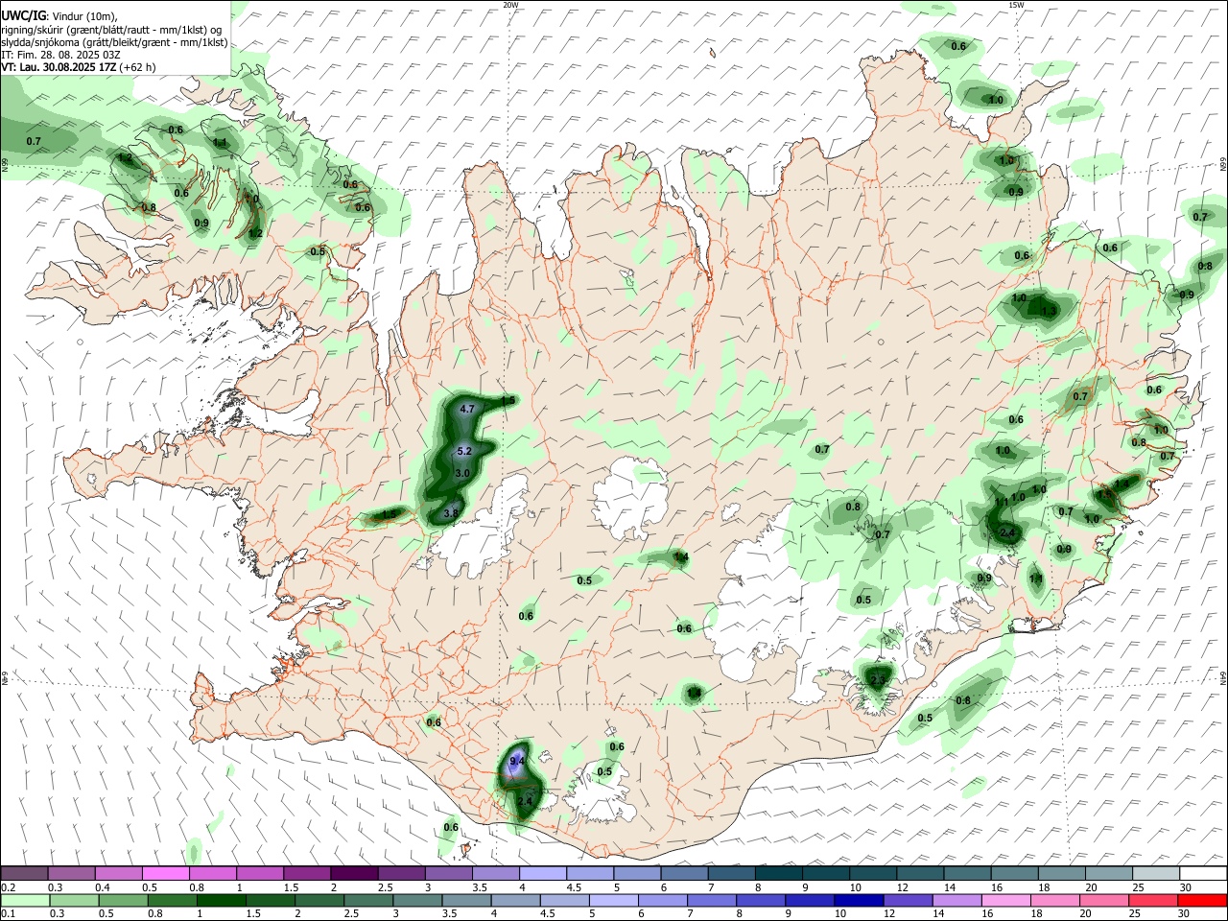This screenshot has width=1228, height=921.
Task: Select the dark teal 8 mm snow swatch
Action: pos(778,873)
